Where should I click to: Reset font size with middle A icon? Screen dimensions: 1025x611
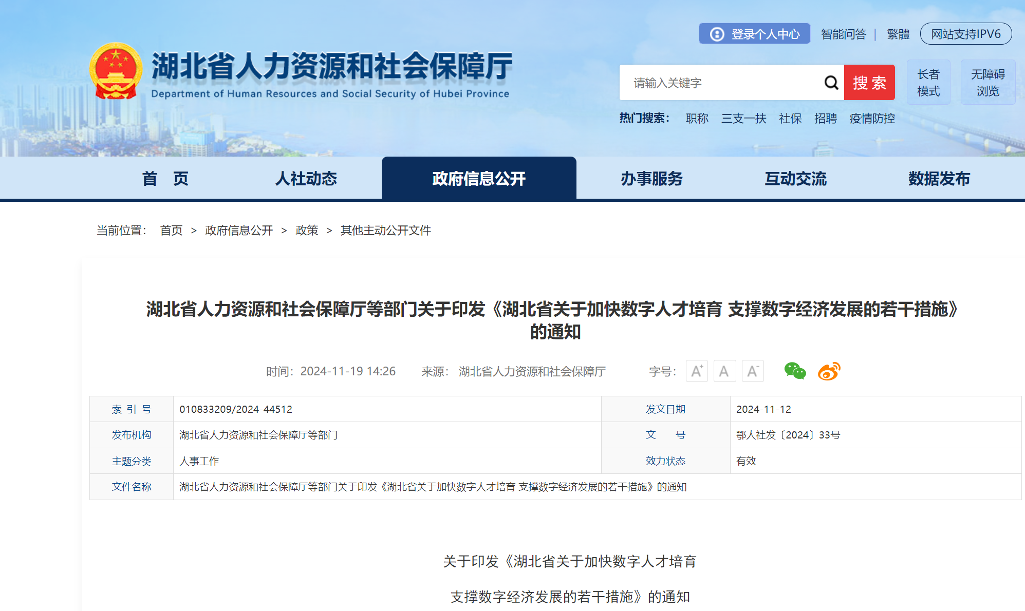(x=724, y=371)
